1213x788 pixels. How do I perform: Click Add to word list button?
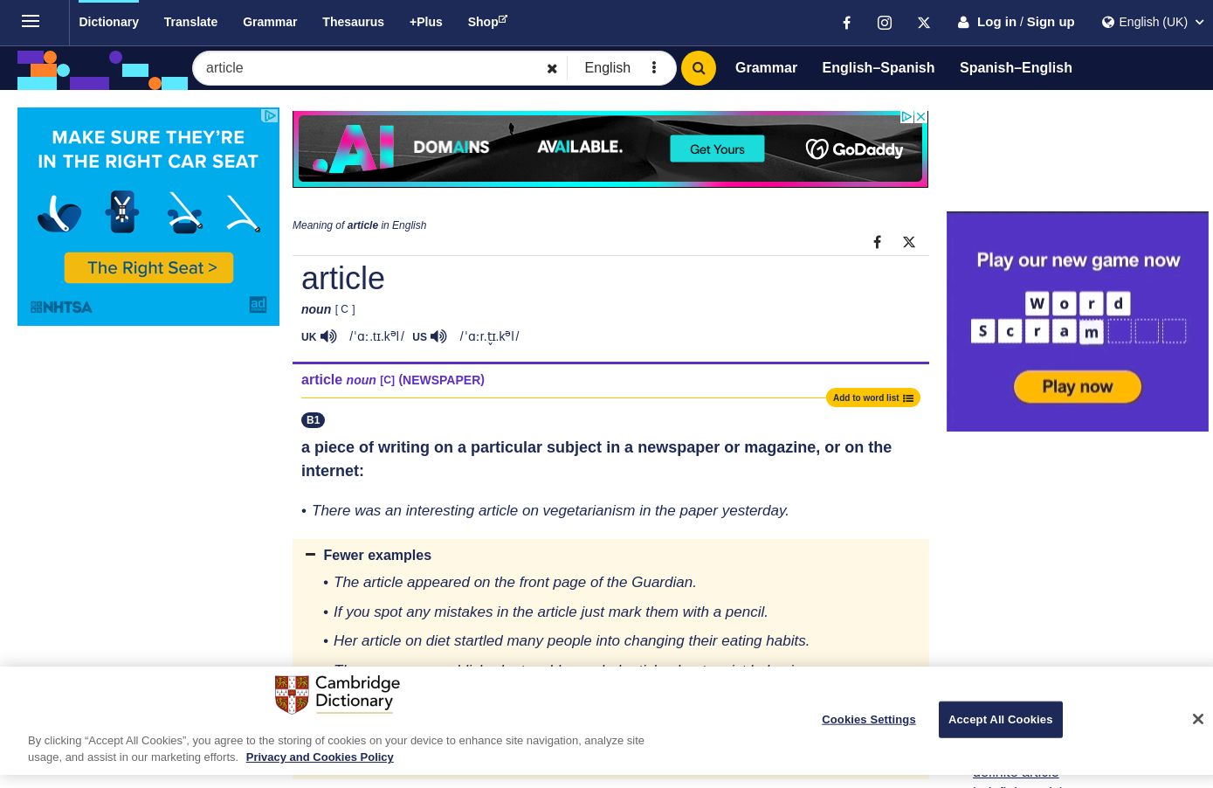tap(872, 397)
